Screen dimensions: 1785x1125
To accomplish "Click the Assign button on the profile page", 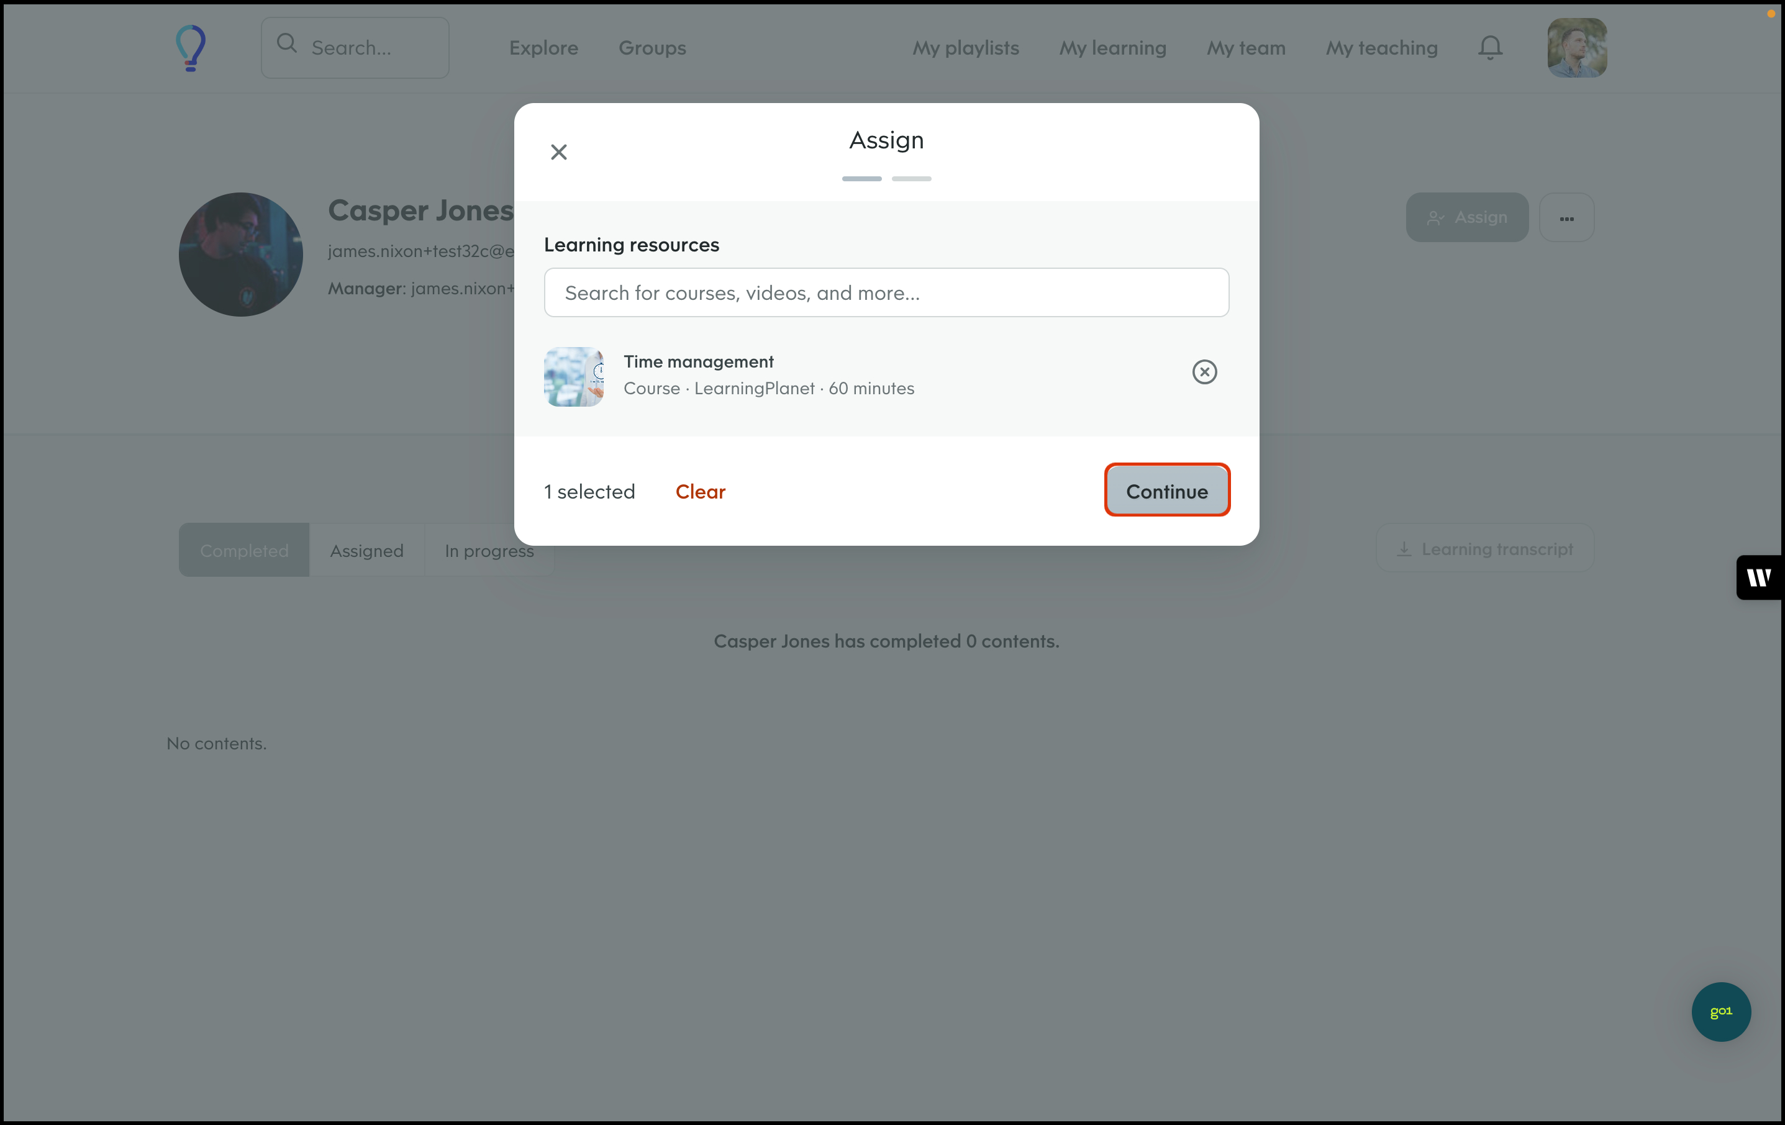I will pos(1467,217).
